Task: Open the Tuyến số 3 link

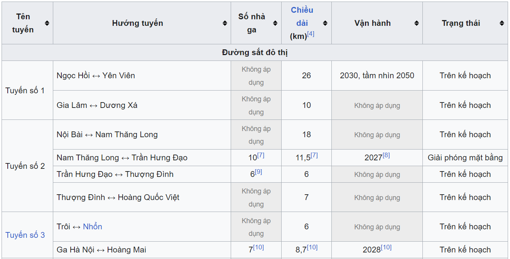Action: 25,235
